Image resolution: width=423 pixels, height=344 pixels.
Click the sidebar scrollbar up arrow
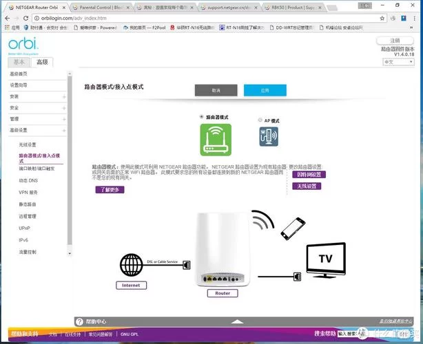tap(70, 74)
